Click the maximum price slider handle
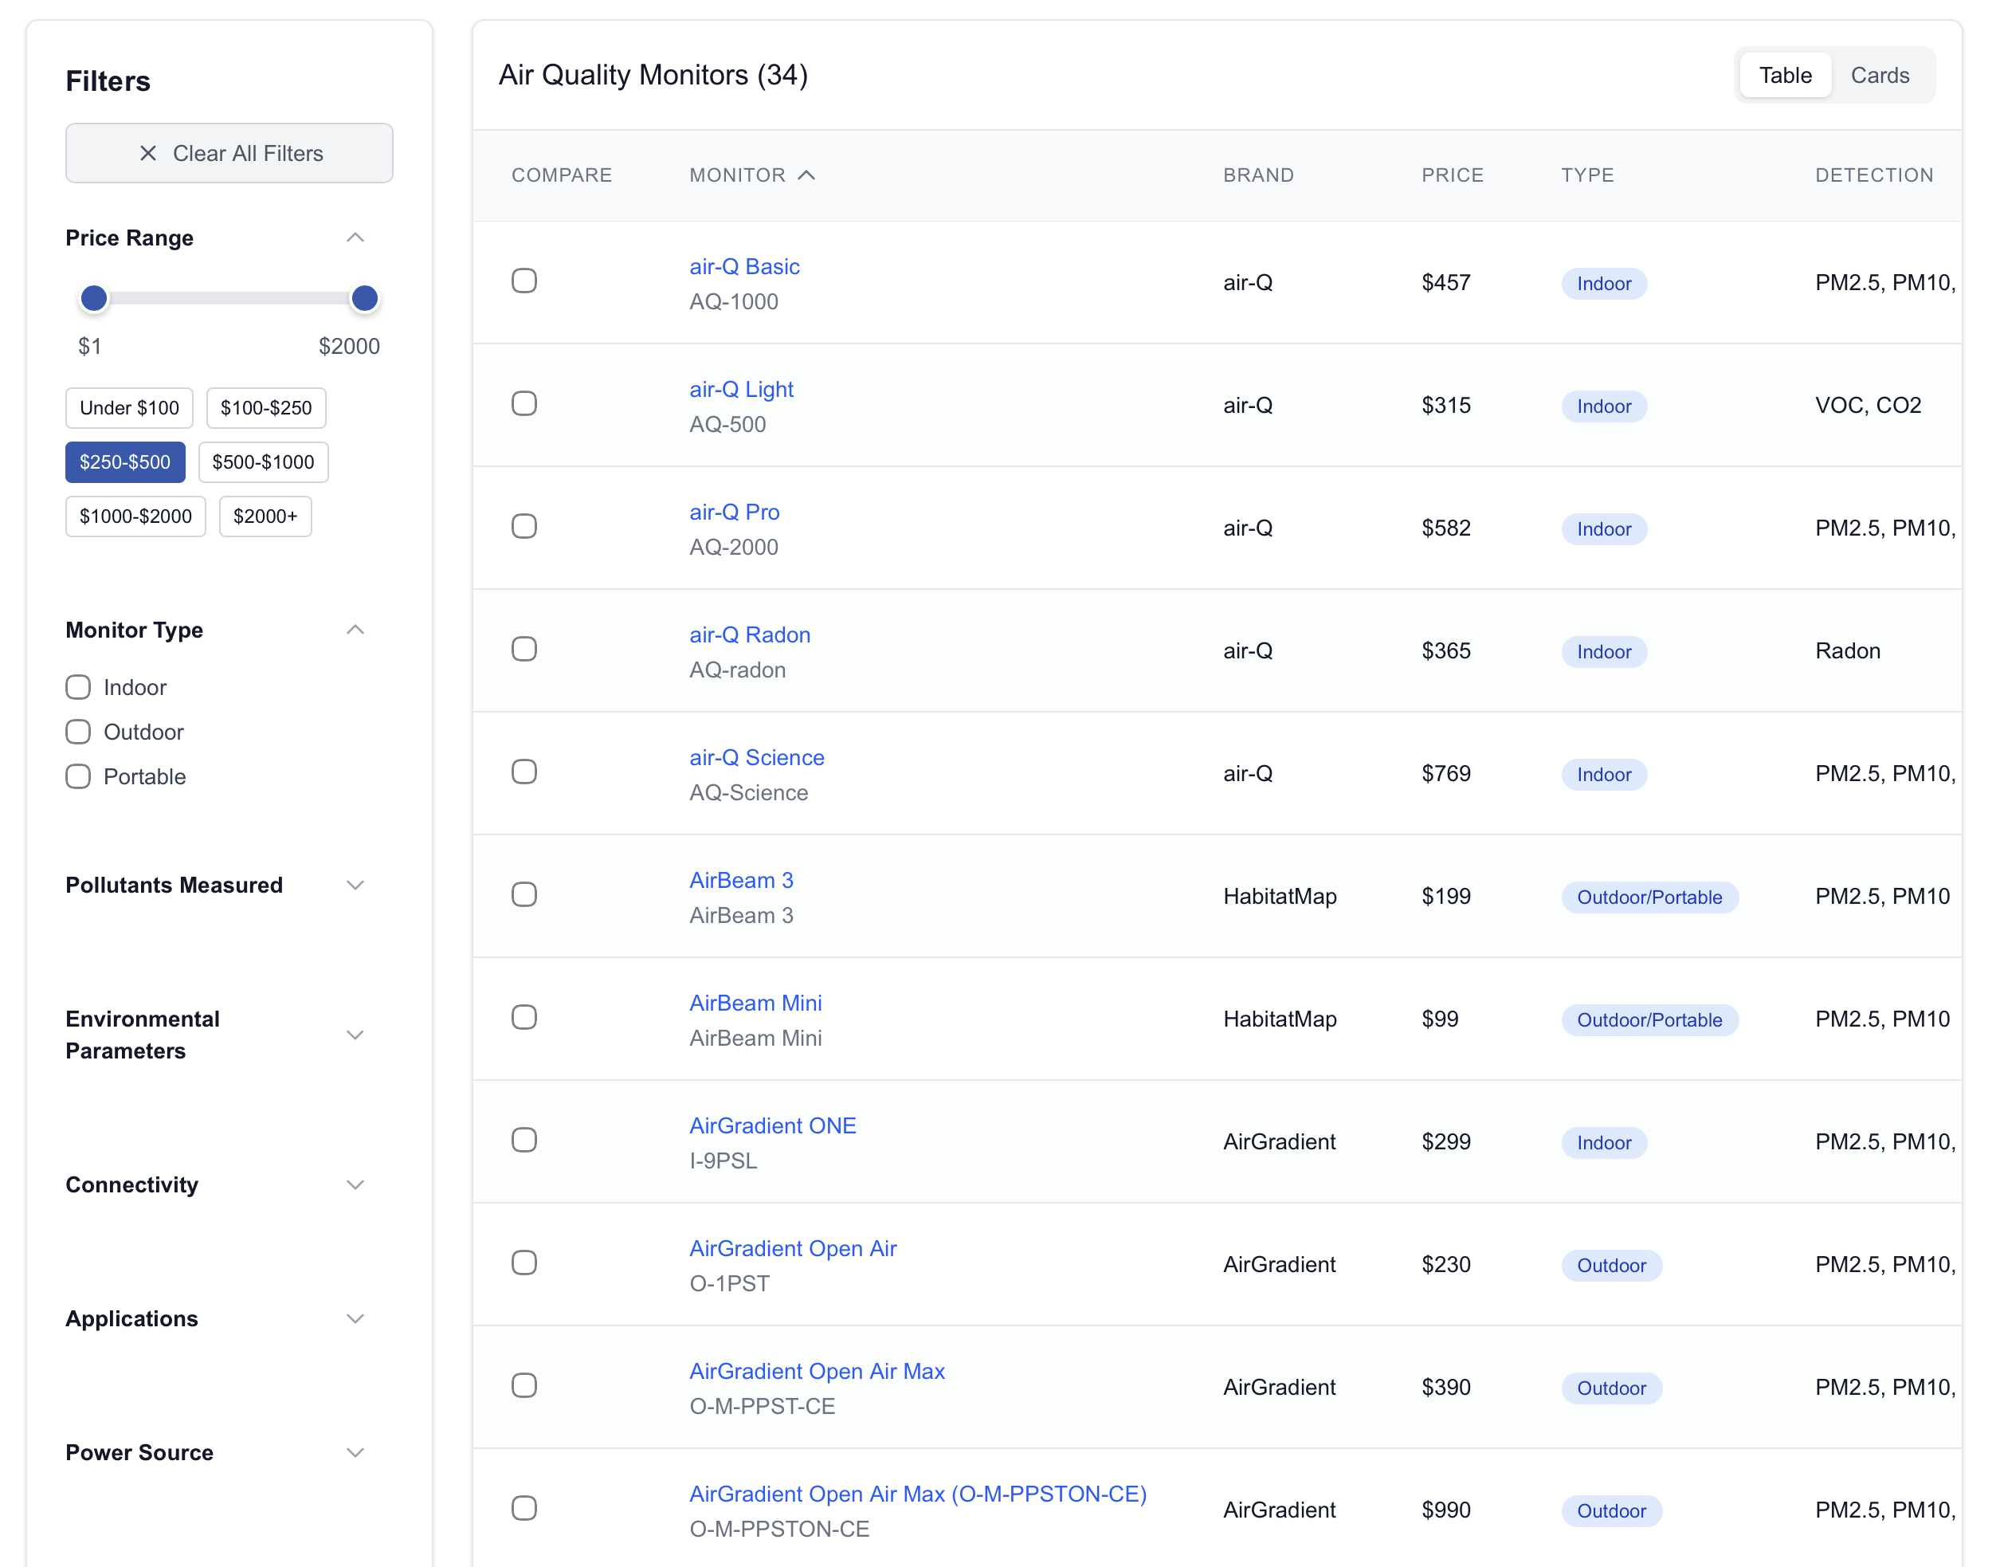Screen dimensions: 1992x1567 365,298
